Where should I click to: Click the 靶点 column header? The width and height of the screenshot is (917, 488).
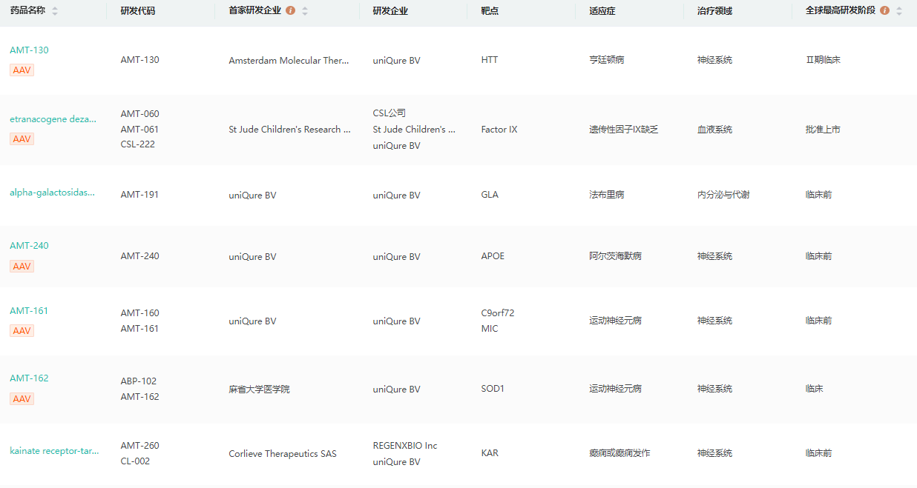coord(490,11)
